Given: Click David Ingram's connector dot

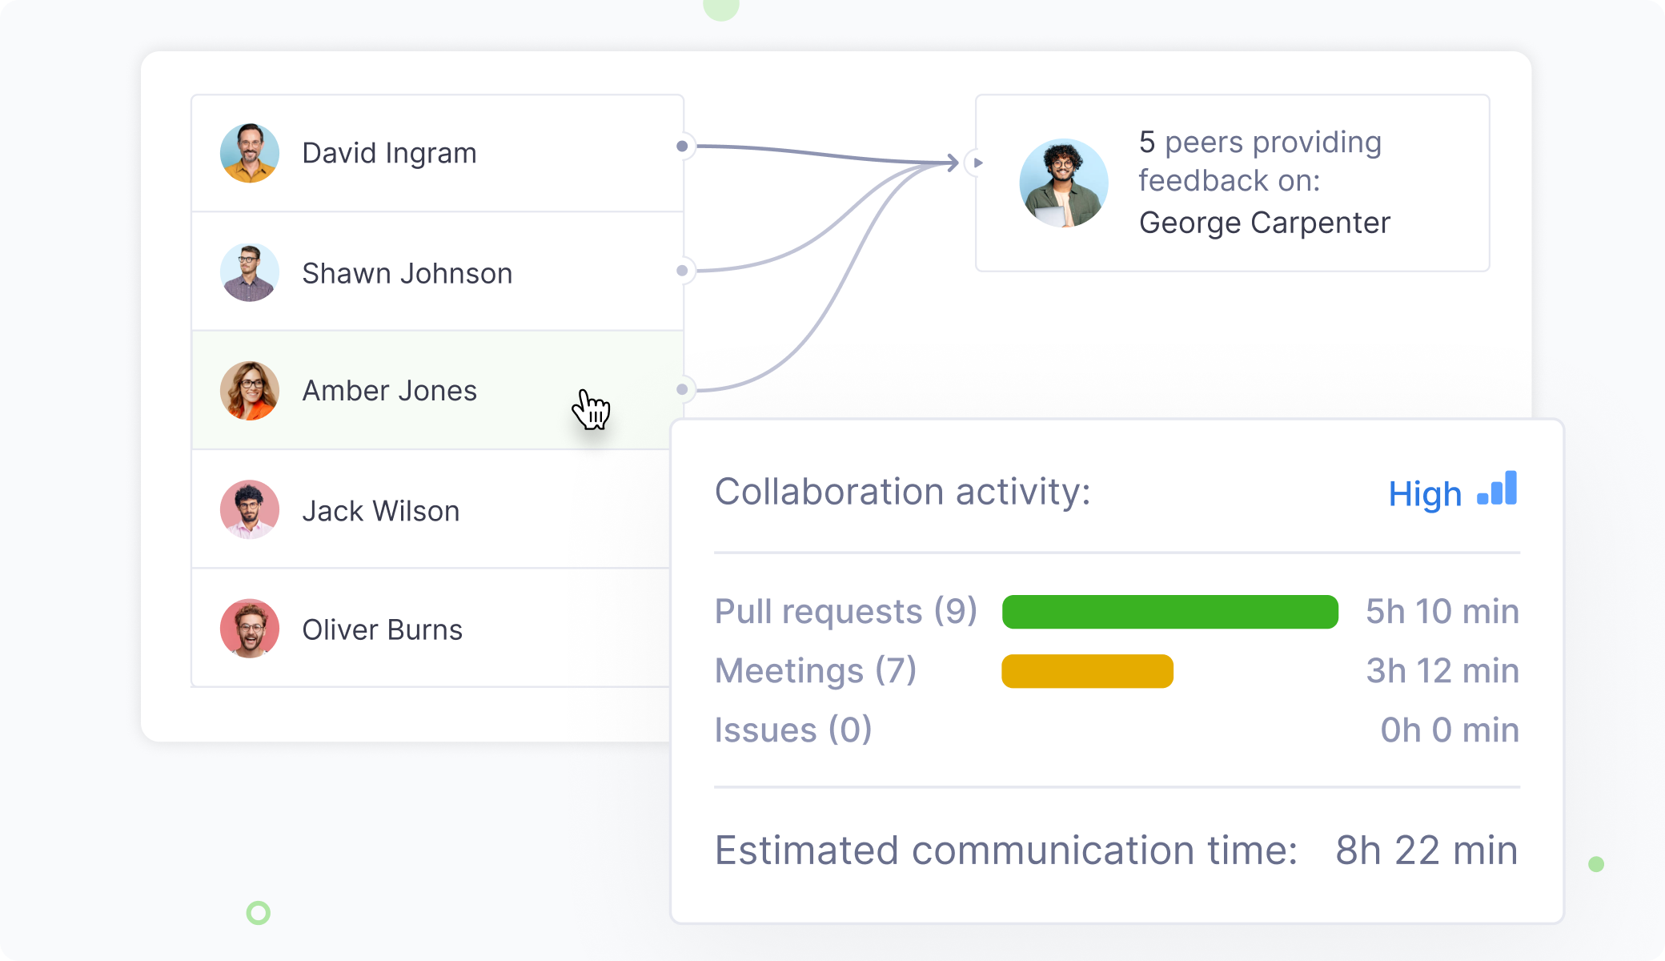Looking at the screenshot, I should coord(682,147).
